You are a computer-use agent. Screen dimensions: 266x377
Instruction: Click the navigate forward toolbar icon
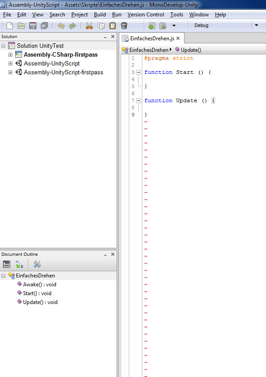[163, 26]
